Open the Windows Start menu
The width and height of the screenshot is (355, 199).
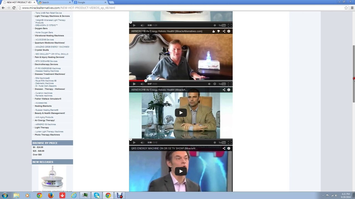[x=5, y=196]
